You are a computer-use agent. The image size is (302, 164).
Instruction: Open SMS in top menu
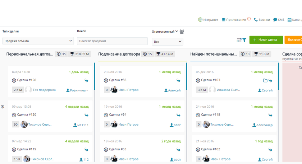click(279, 20)
